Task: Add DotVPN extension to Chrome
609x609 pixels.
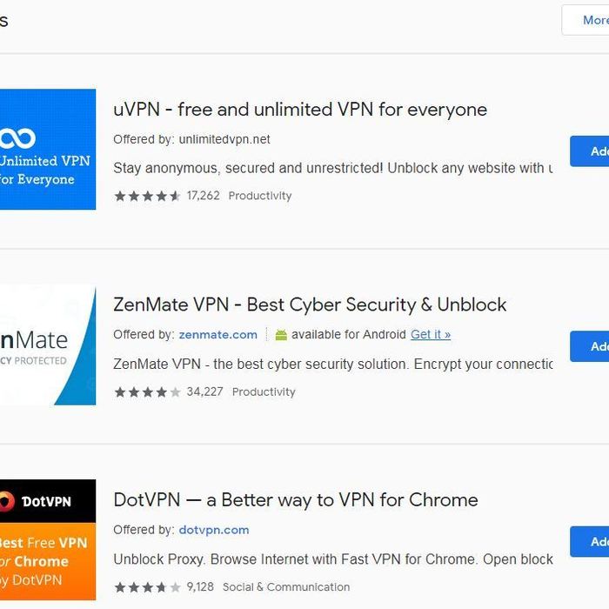Action: tap(590, 542)
